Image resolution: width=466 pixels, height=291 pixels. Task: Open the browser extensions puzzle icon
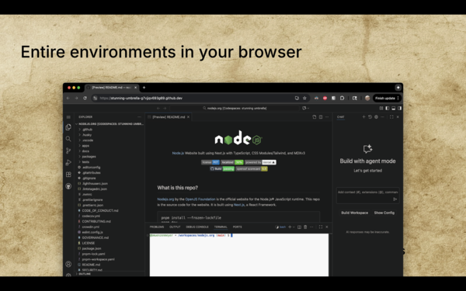(x=342, y=98)
